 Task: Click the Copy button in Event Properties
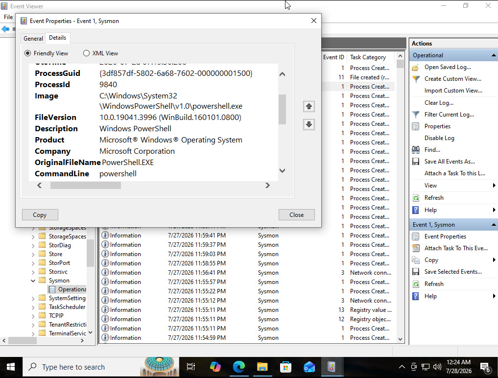[x=40, y=215]
